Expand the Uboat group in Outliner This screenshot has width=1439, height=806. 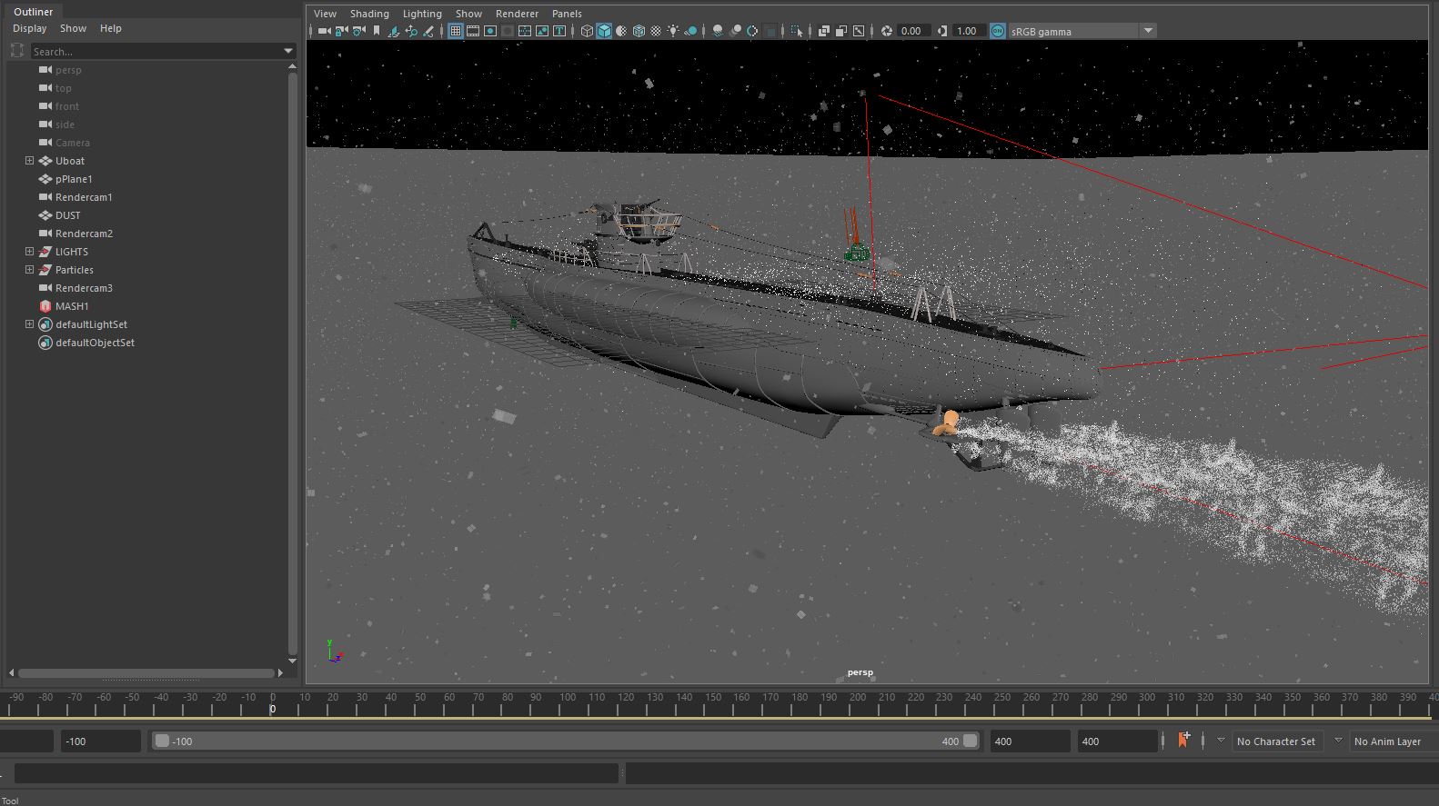click(29, 161)
